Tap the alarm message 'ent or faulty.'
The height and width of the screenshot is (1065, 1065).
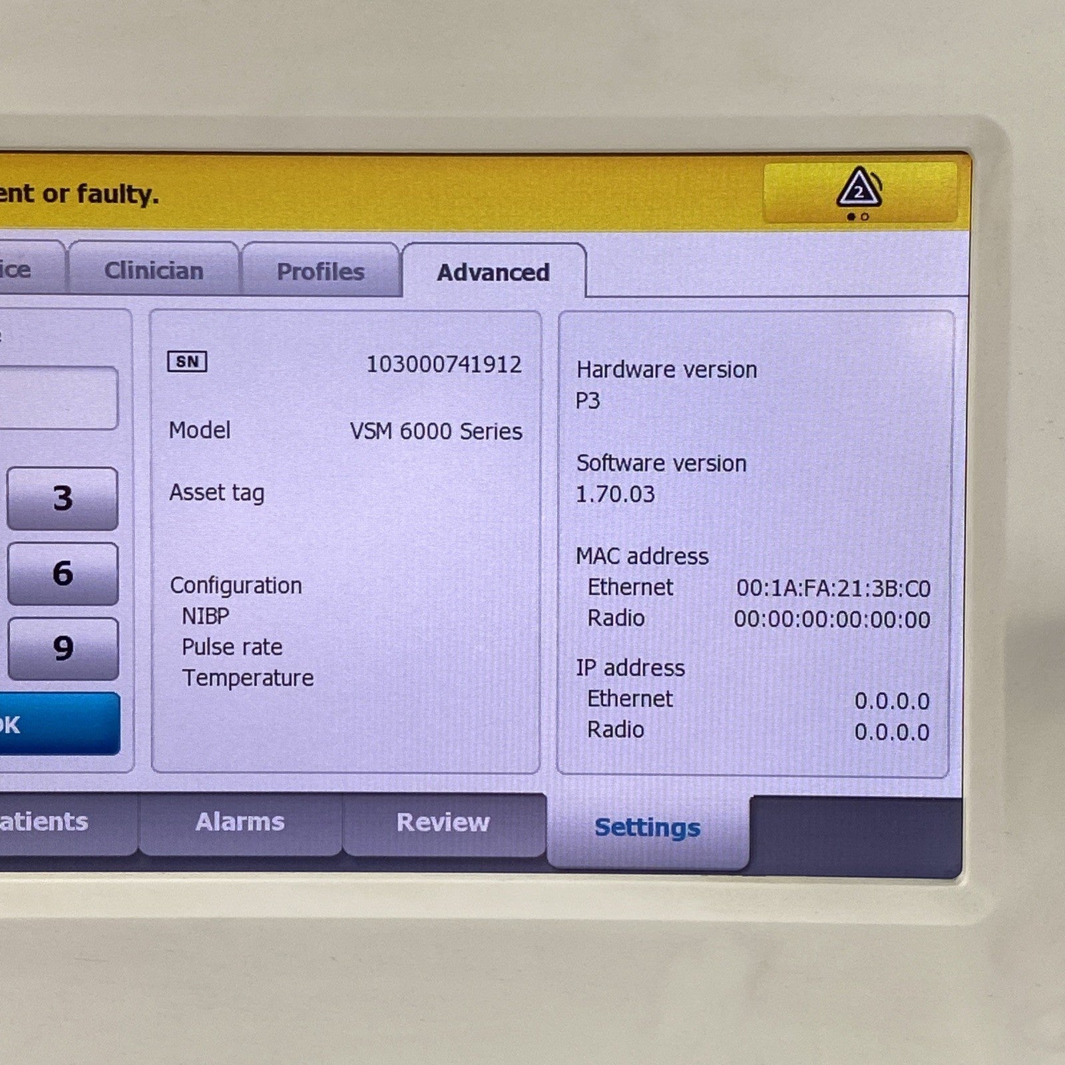[x=80, y=194]
